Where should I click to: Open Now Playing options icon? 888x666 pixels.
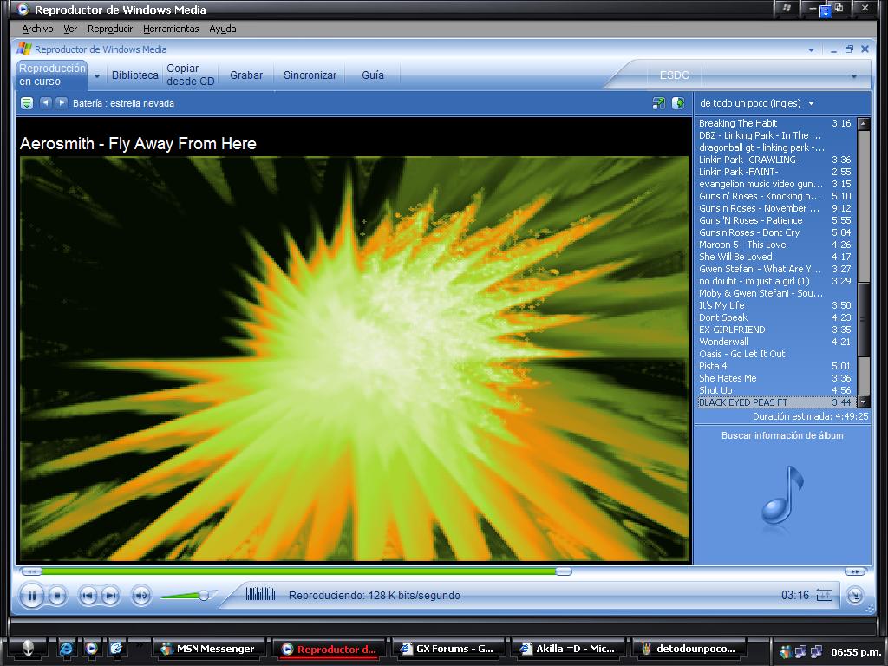point(27,103)
